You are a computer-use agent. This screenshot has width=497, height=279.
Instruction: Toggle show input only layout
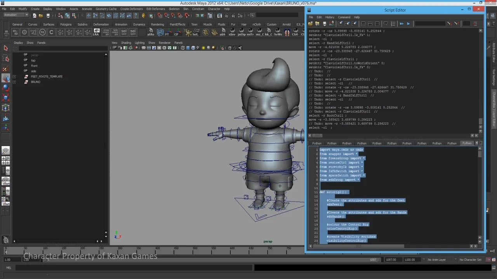[370, 24]
